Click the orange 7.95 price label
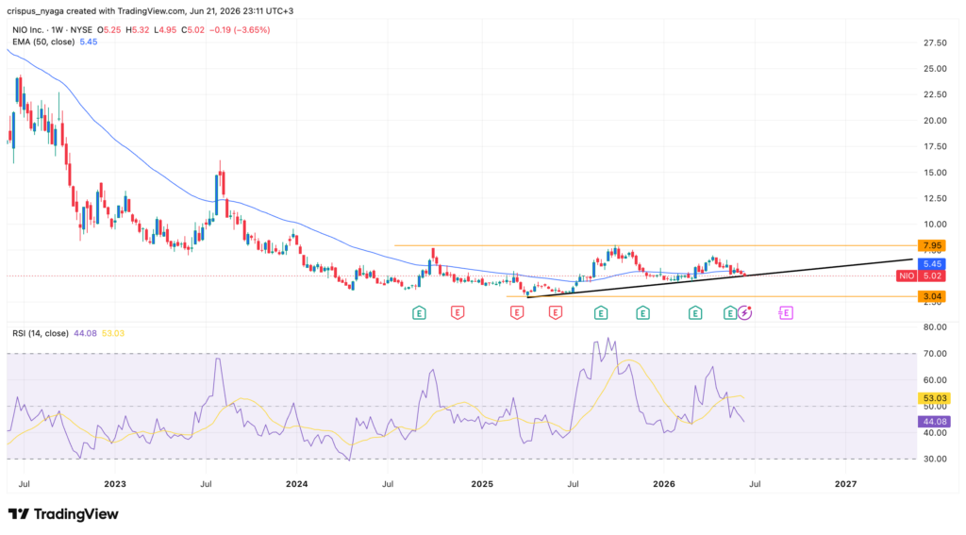The width and height of the screenshot is (966, 535). 933,246
